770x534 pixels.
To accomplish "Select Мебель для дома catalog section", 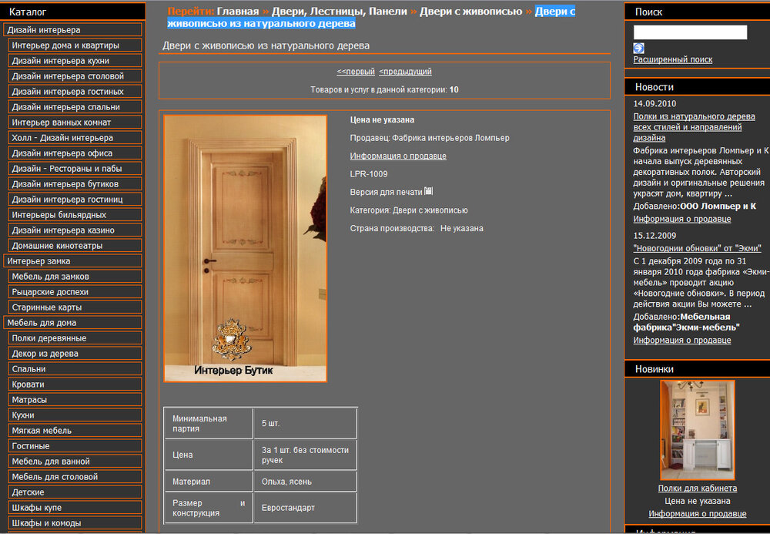I will 72,322.
